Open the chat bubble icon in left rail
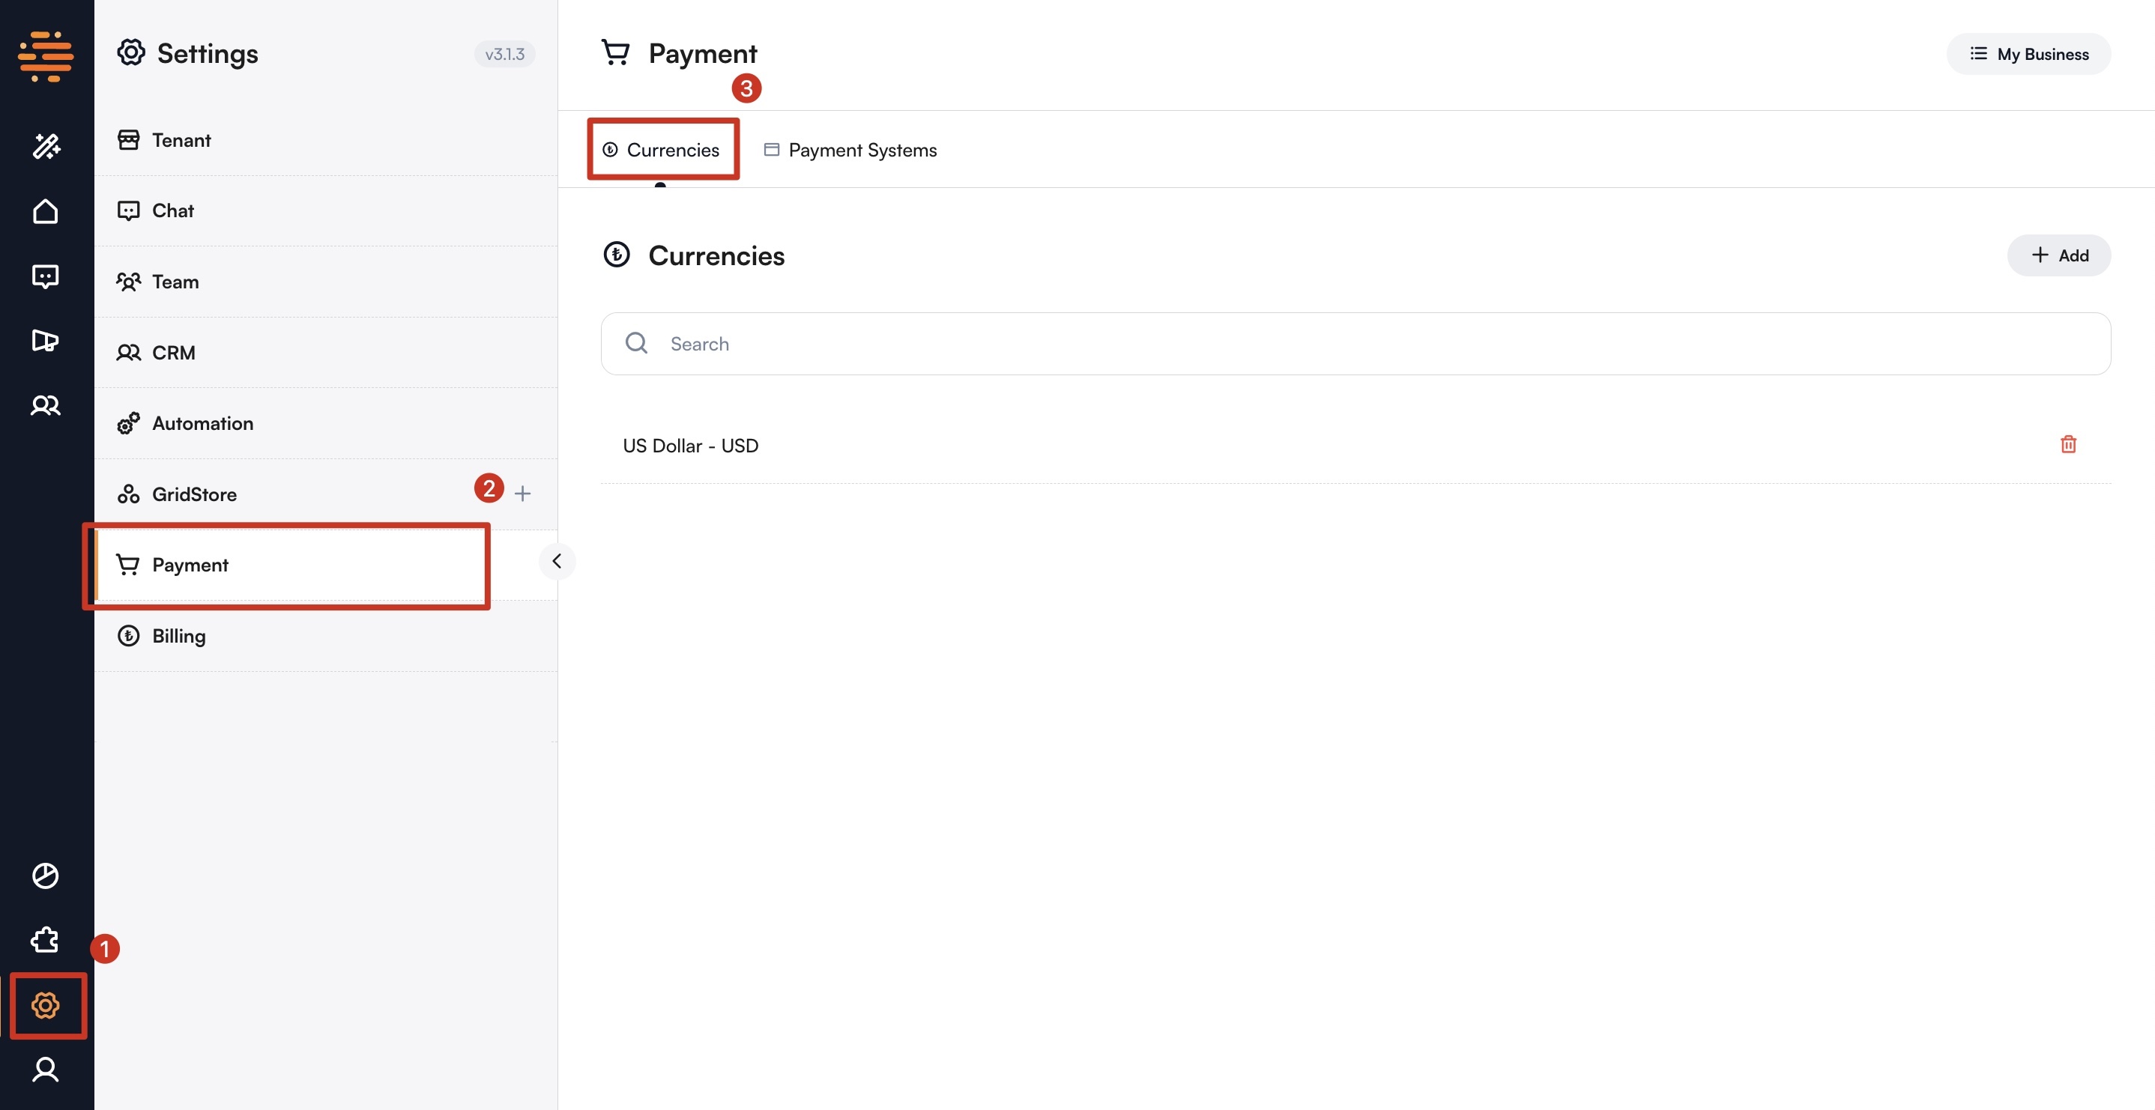This screenshot has height=1110, width=2155. coord(46,276)
